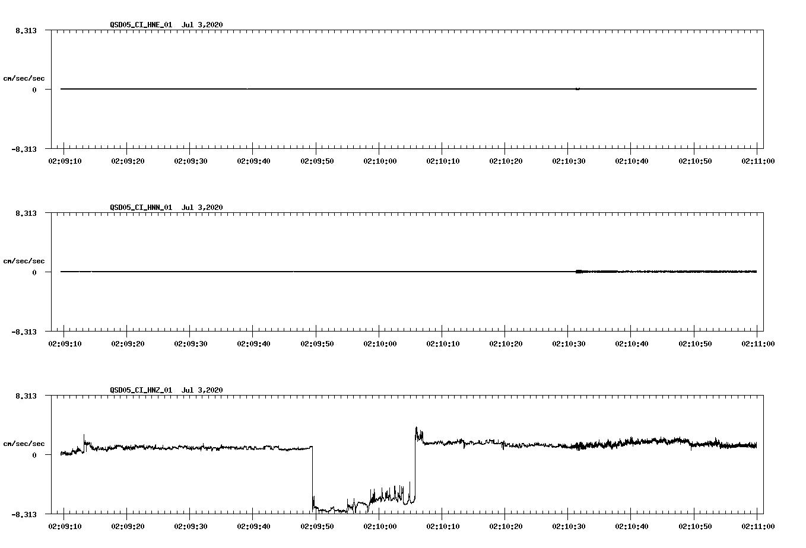
Task: Click cm/sec/sec unit label of HNE chart
Action: tap(24, 78)
